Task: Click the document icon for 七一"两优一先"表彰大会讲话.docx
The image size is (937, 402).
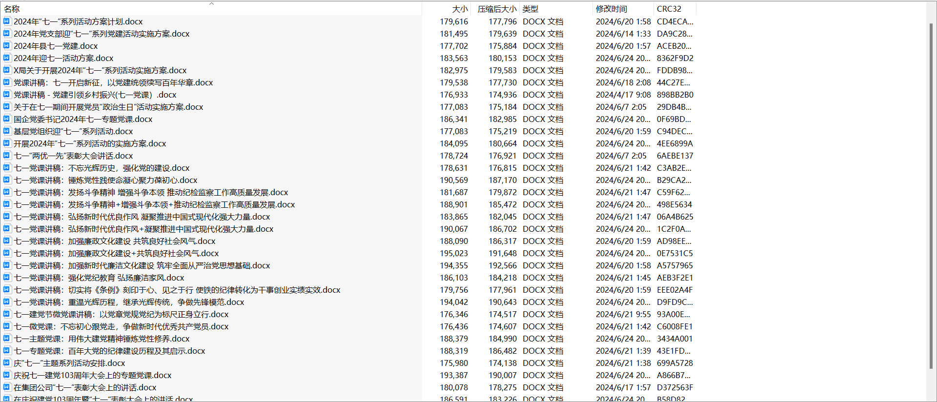Action: tap(7, 156)
